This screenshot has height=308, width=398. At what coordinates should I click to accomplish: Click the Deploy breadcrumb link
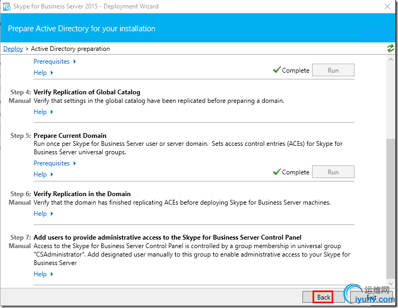13,49
